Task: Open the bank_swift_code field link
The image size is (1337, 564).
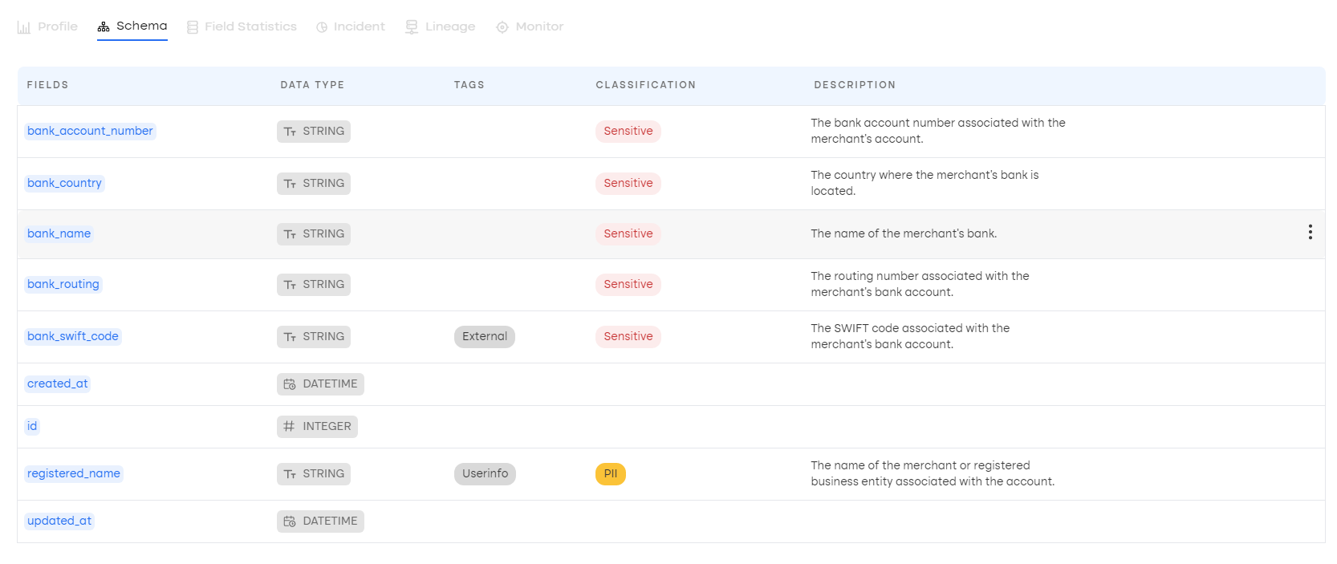Action: (73, 336)
